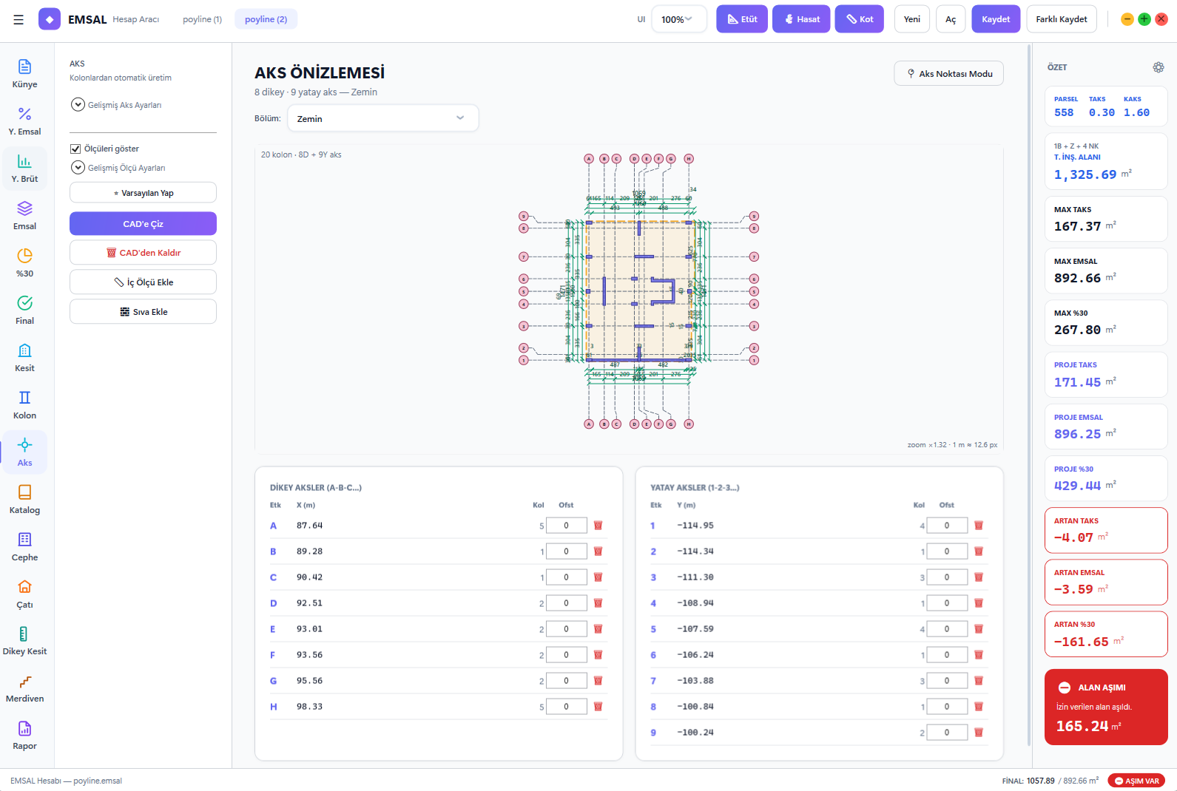Open the hamburger menu icon
1177x791 pixels.
coord(18,19)
